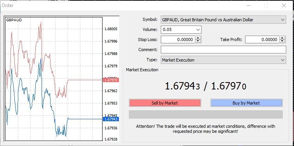
Task: Click the GBPAUD tick chart area
Action: click(54, 79)
